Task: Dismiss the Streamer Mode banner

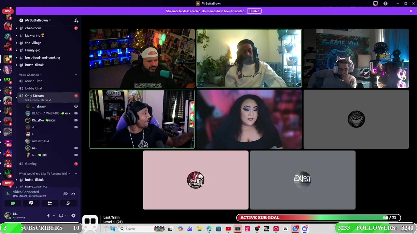Action: (411, 11)
